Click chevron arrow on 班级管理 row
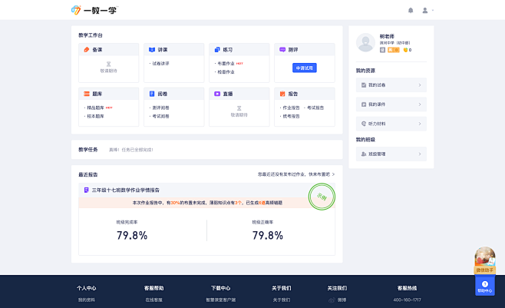505x308 pixels. coord(420,154)
